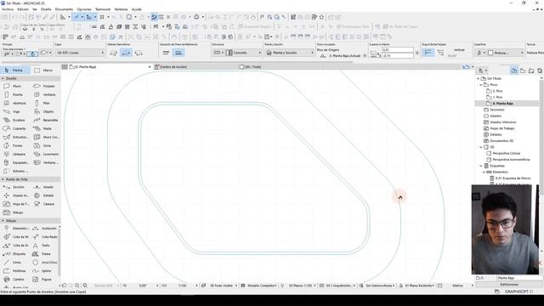Image resolution: width=544 pixels, height=306 pixels.
Task: Select the Marco marquee tool
Action: coord(43,71)
